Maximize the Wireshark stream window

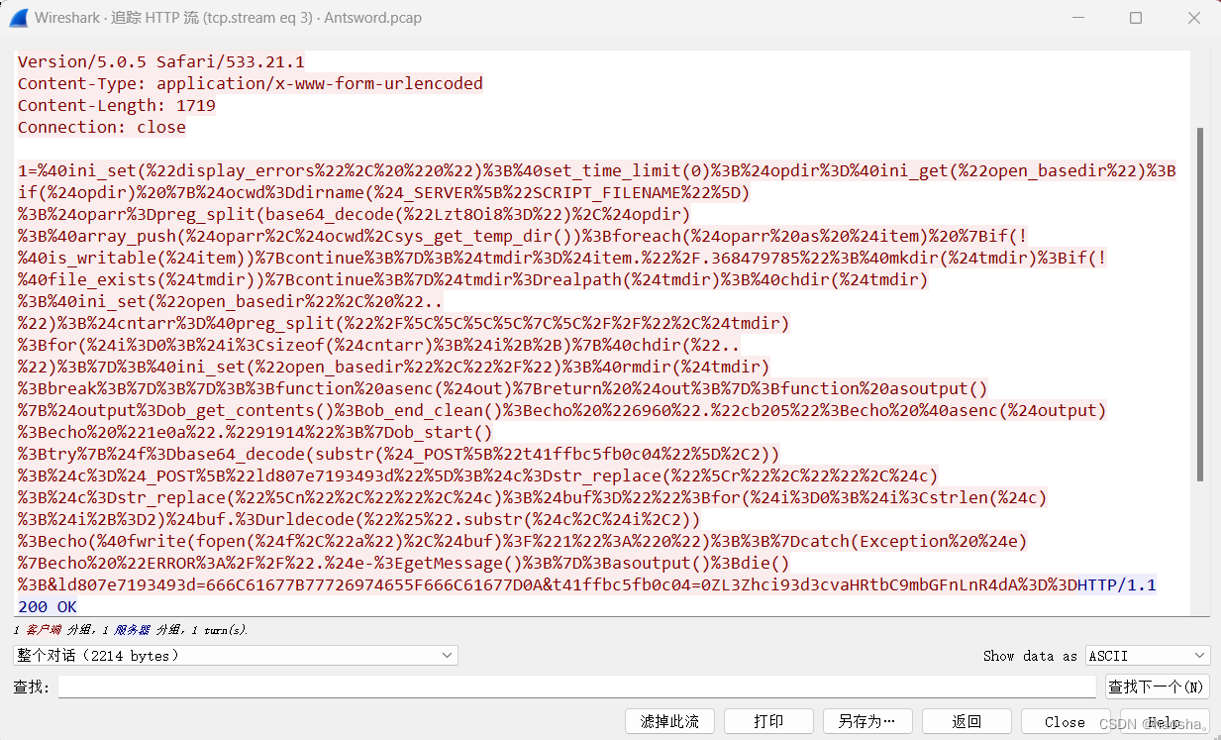(1136, 18)
